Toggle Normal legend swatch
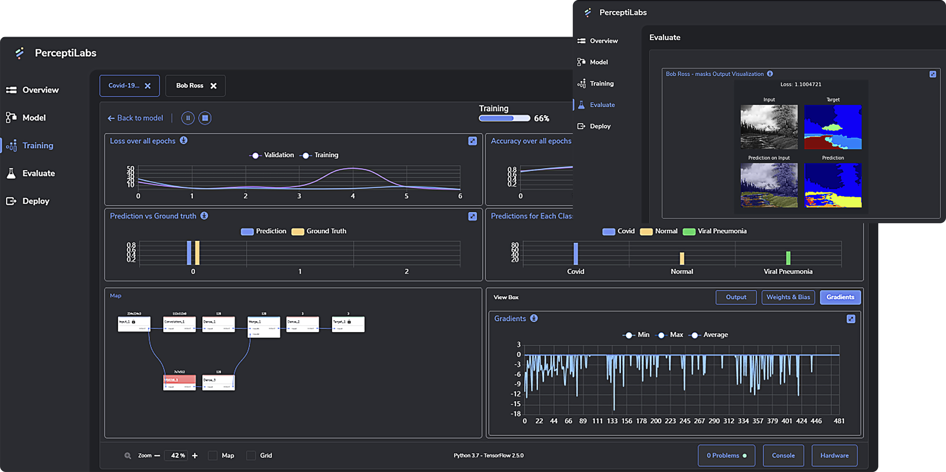946x472 pixels. pos(646,232)
